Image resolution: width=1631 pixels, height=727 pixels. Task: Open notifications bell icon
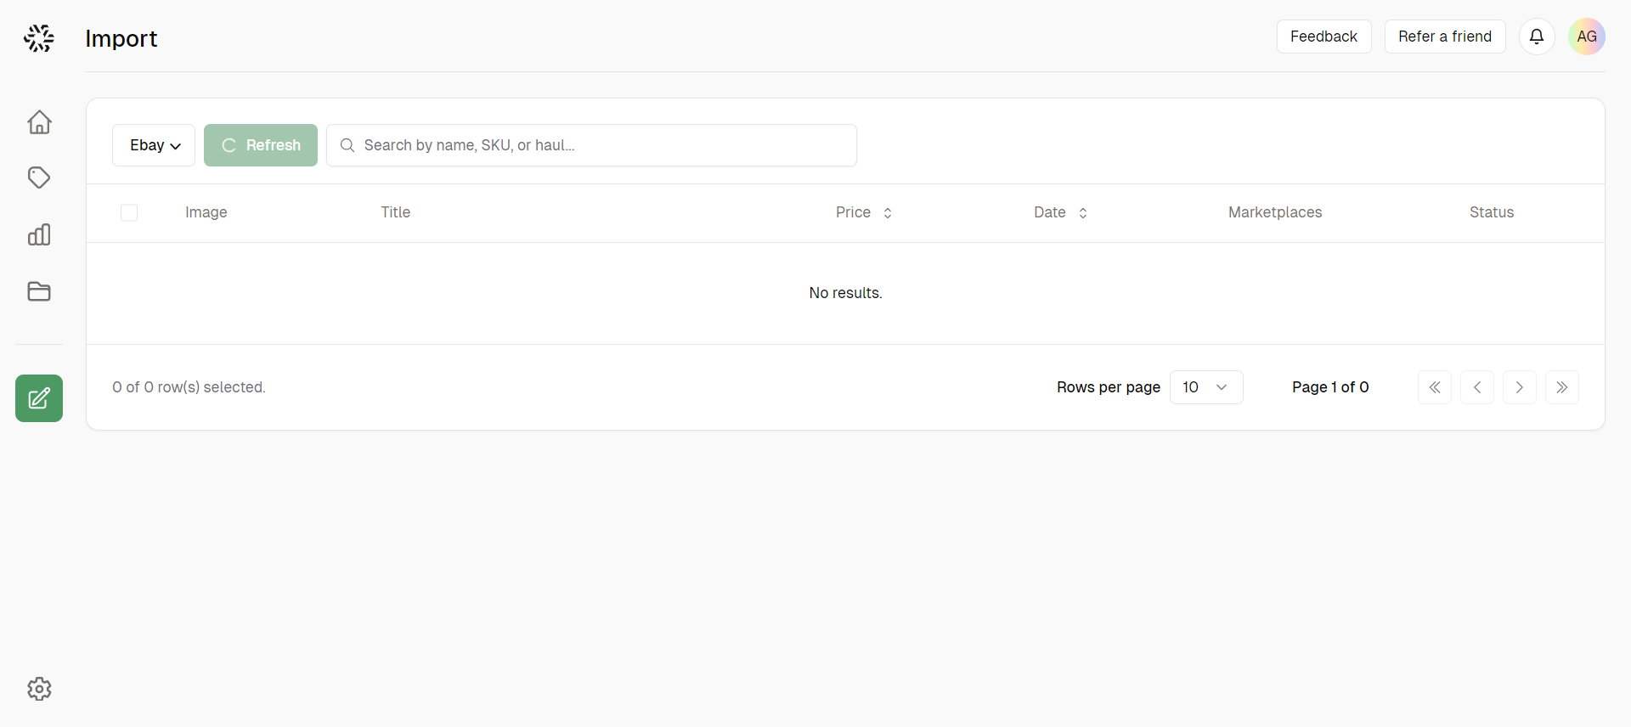point(1537,37)
